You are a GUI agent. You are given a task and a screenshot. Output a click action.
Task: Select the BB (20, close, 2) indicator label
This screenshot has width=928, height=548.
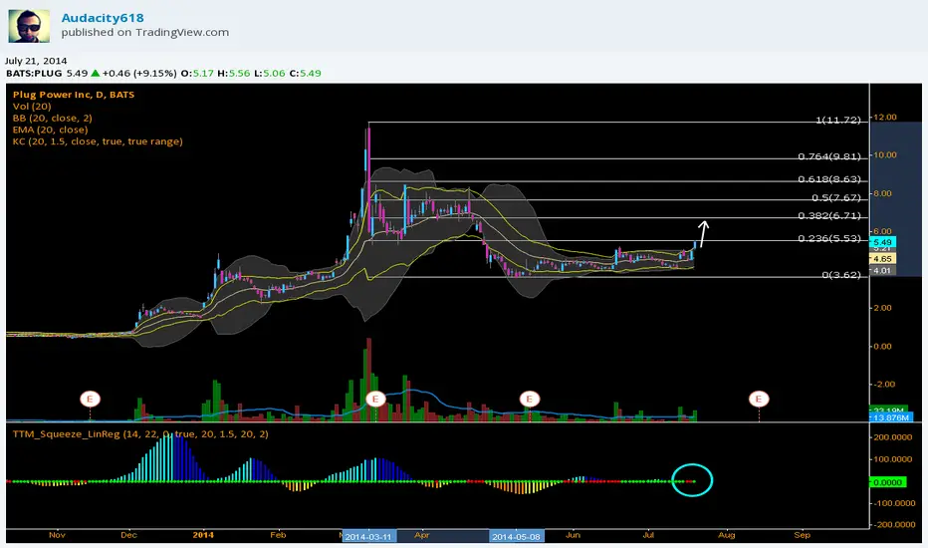(x=52, y=118)
